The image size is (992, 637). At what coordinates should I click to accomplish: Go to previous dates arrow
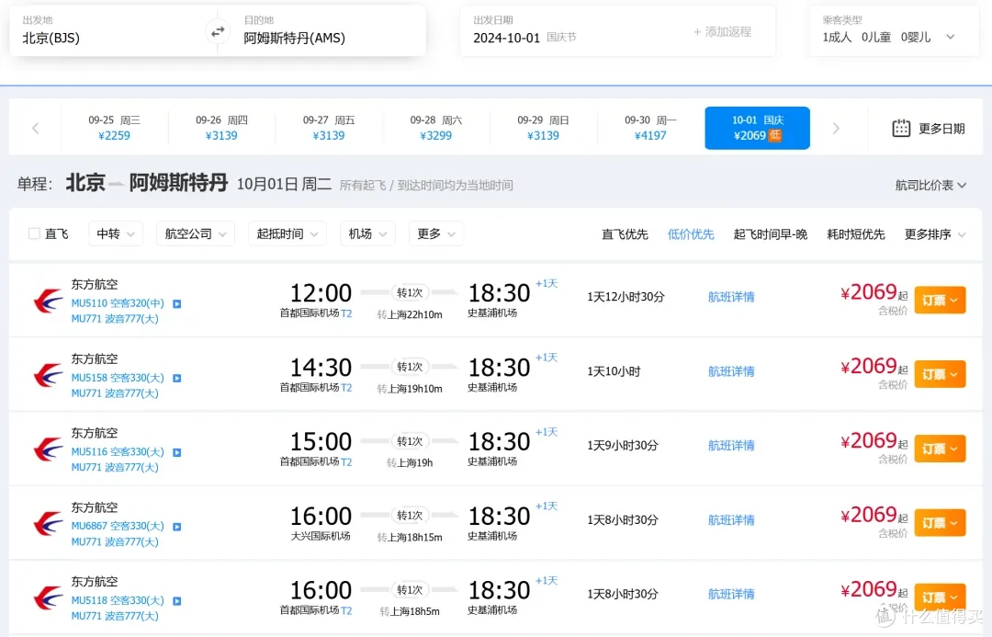click(x=36, y=129)
